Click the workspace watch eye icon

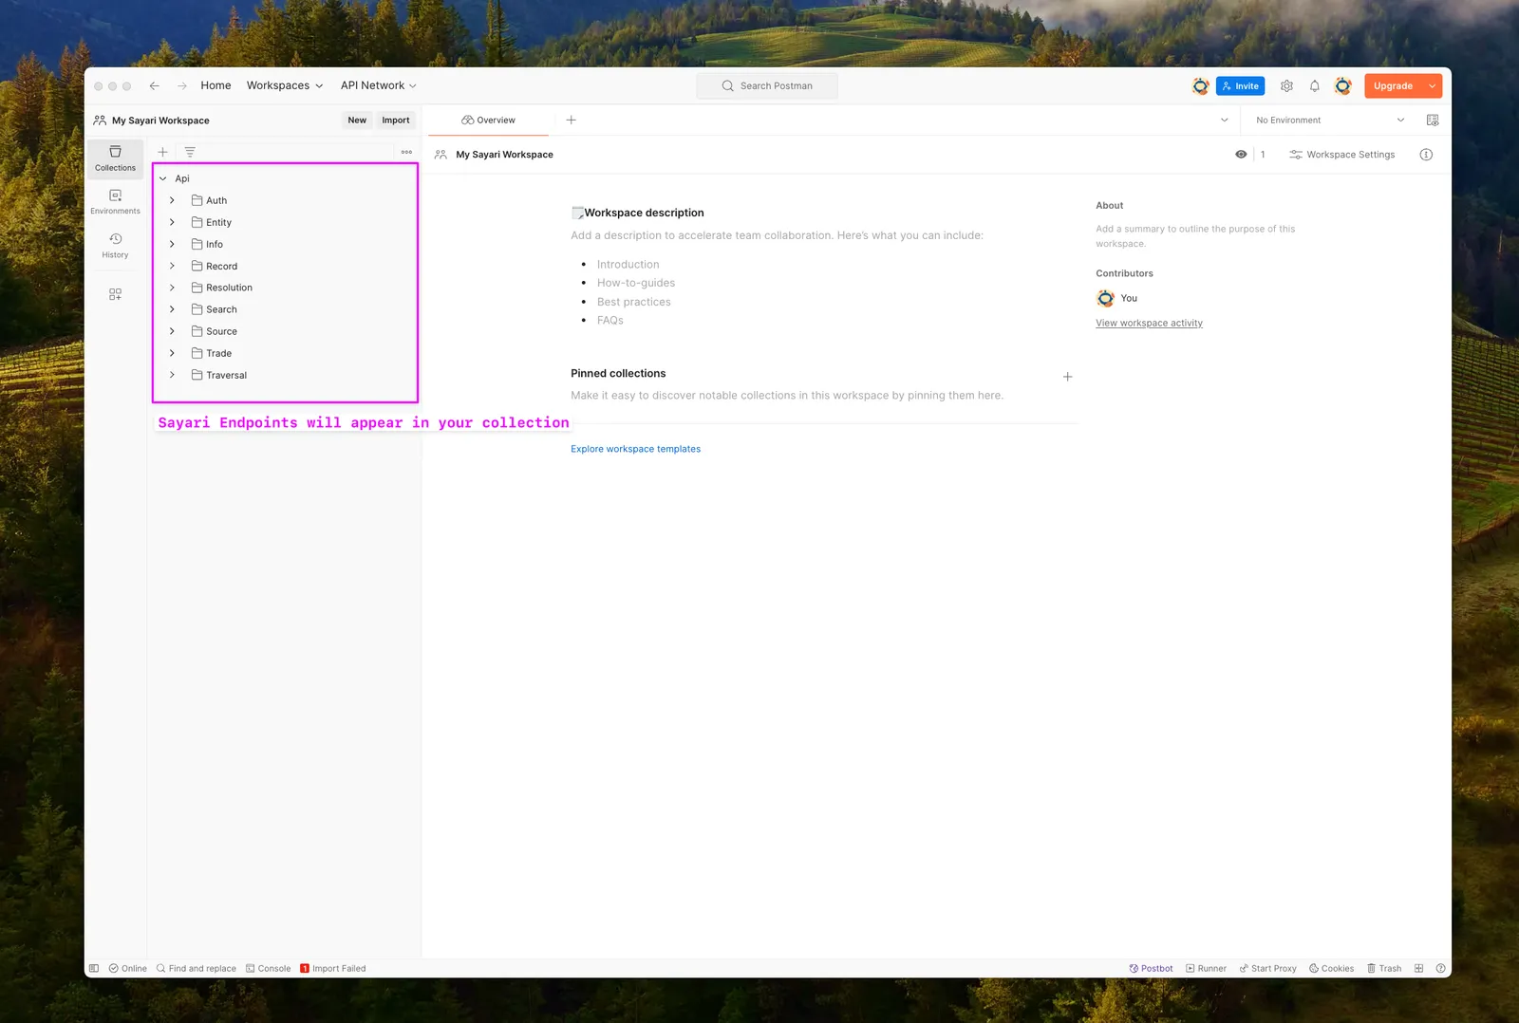tap(1241, 155)
